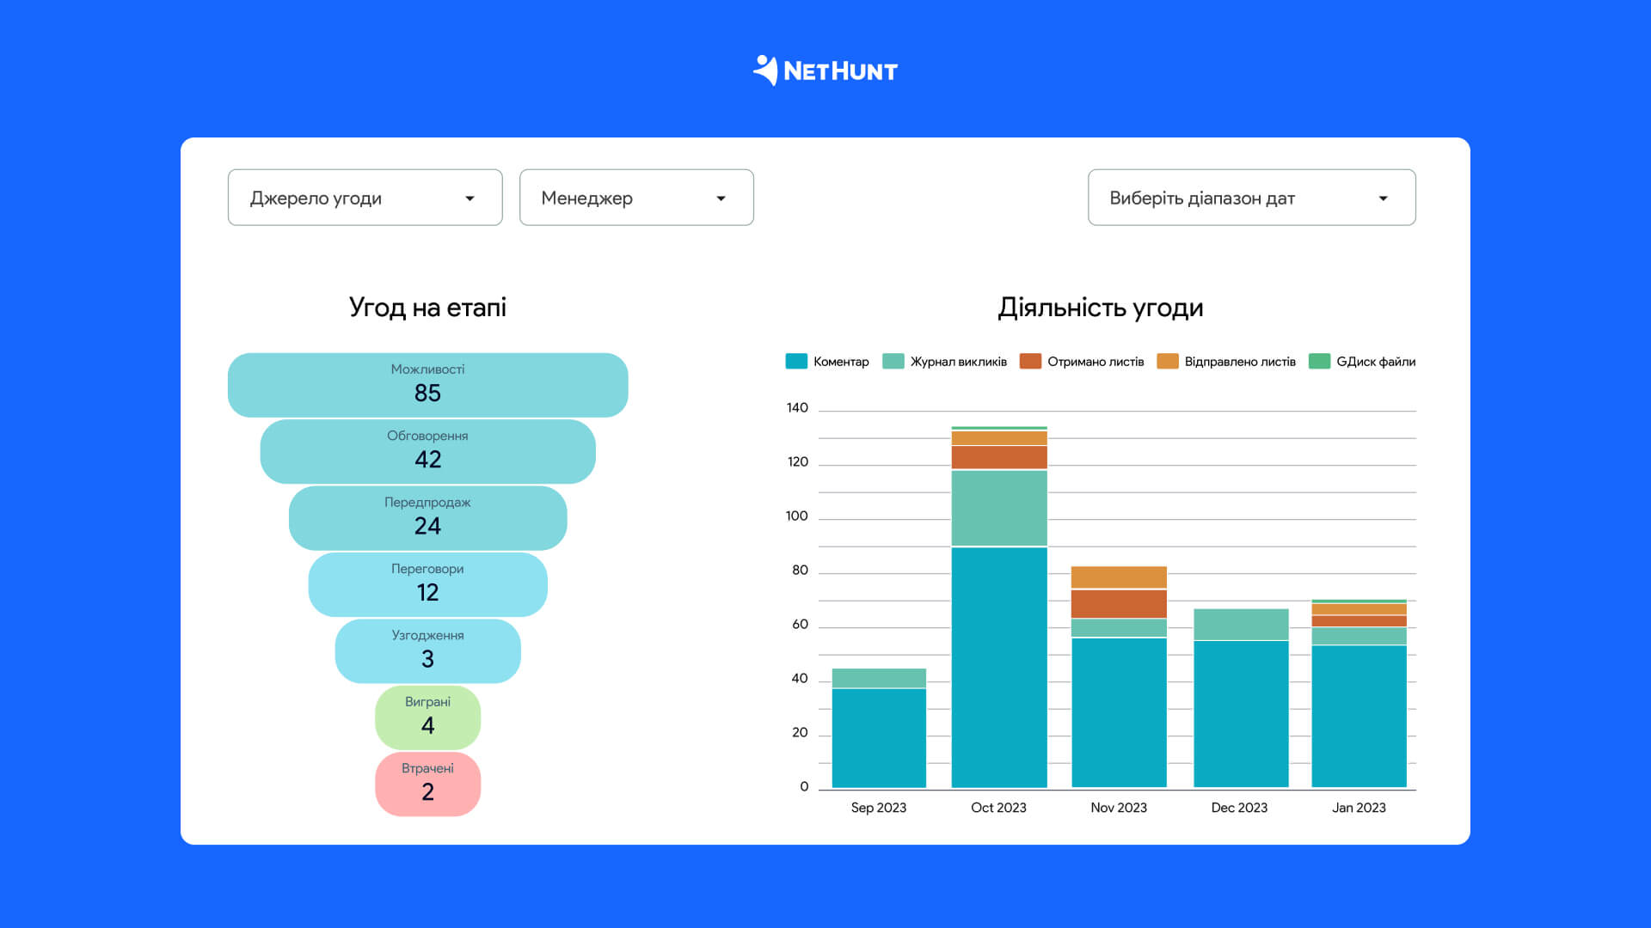Open the Виберіть діапазон дат dropdown
Image resolution: width=1651 pixels, height=928 pixels.
pos(1251,198)
